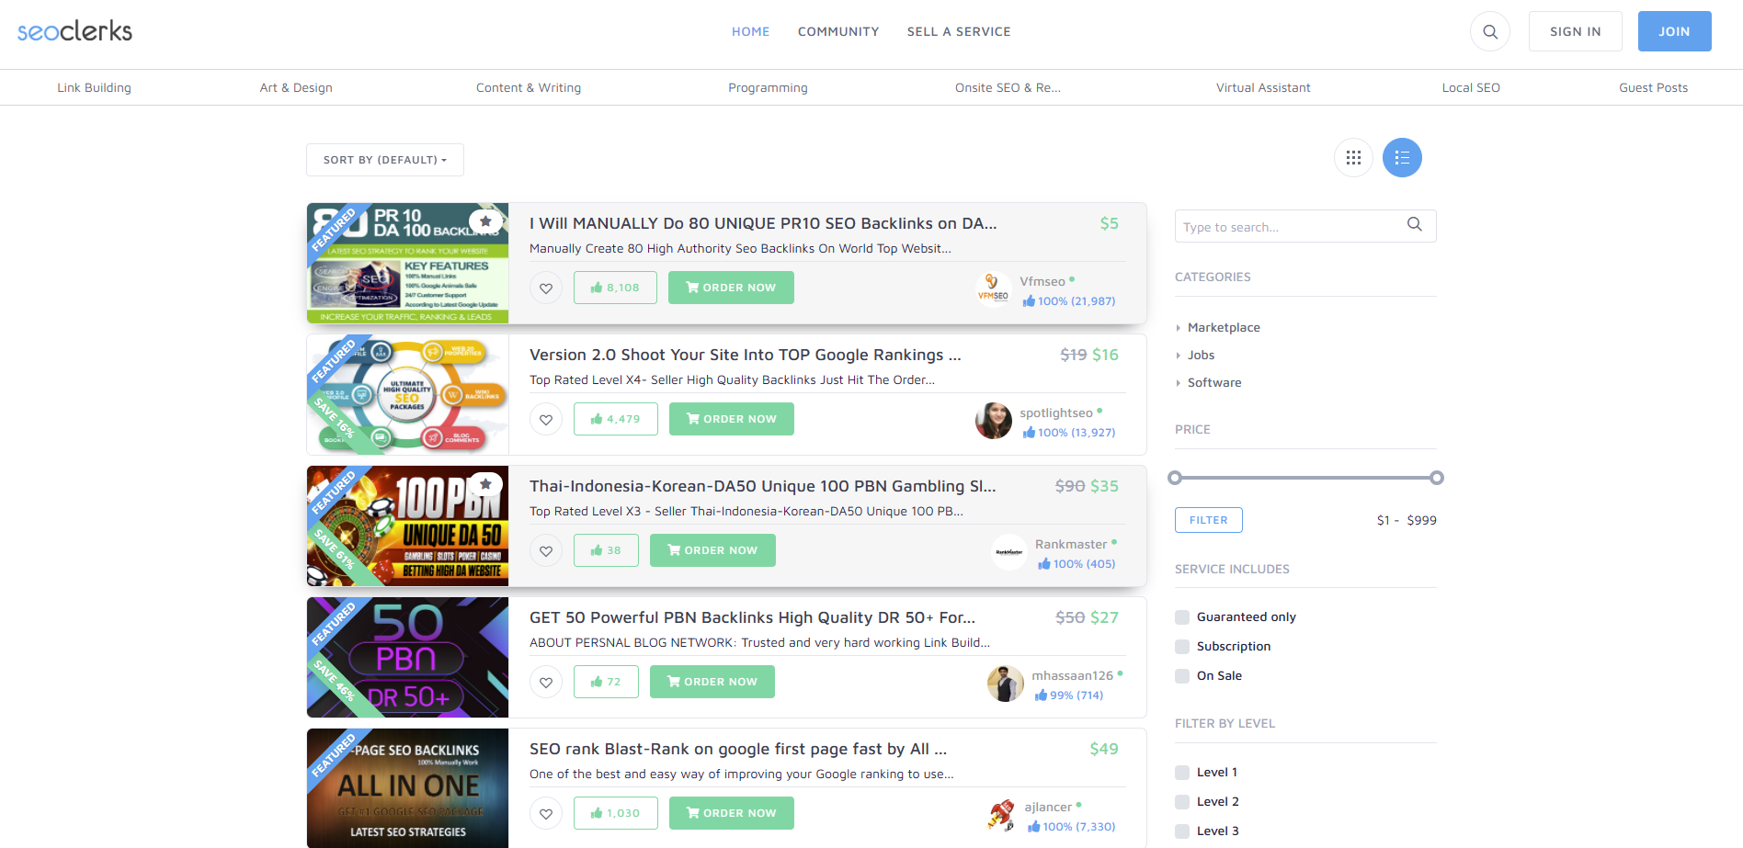
Task: Enable the Guaranteed only checkbox
Action: [x=1182, y=617]
